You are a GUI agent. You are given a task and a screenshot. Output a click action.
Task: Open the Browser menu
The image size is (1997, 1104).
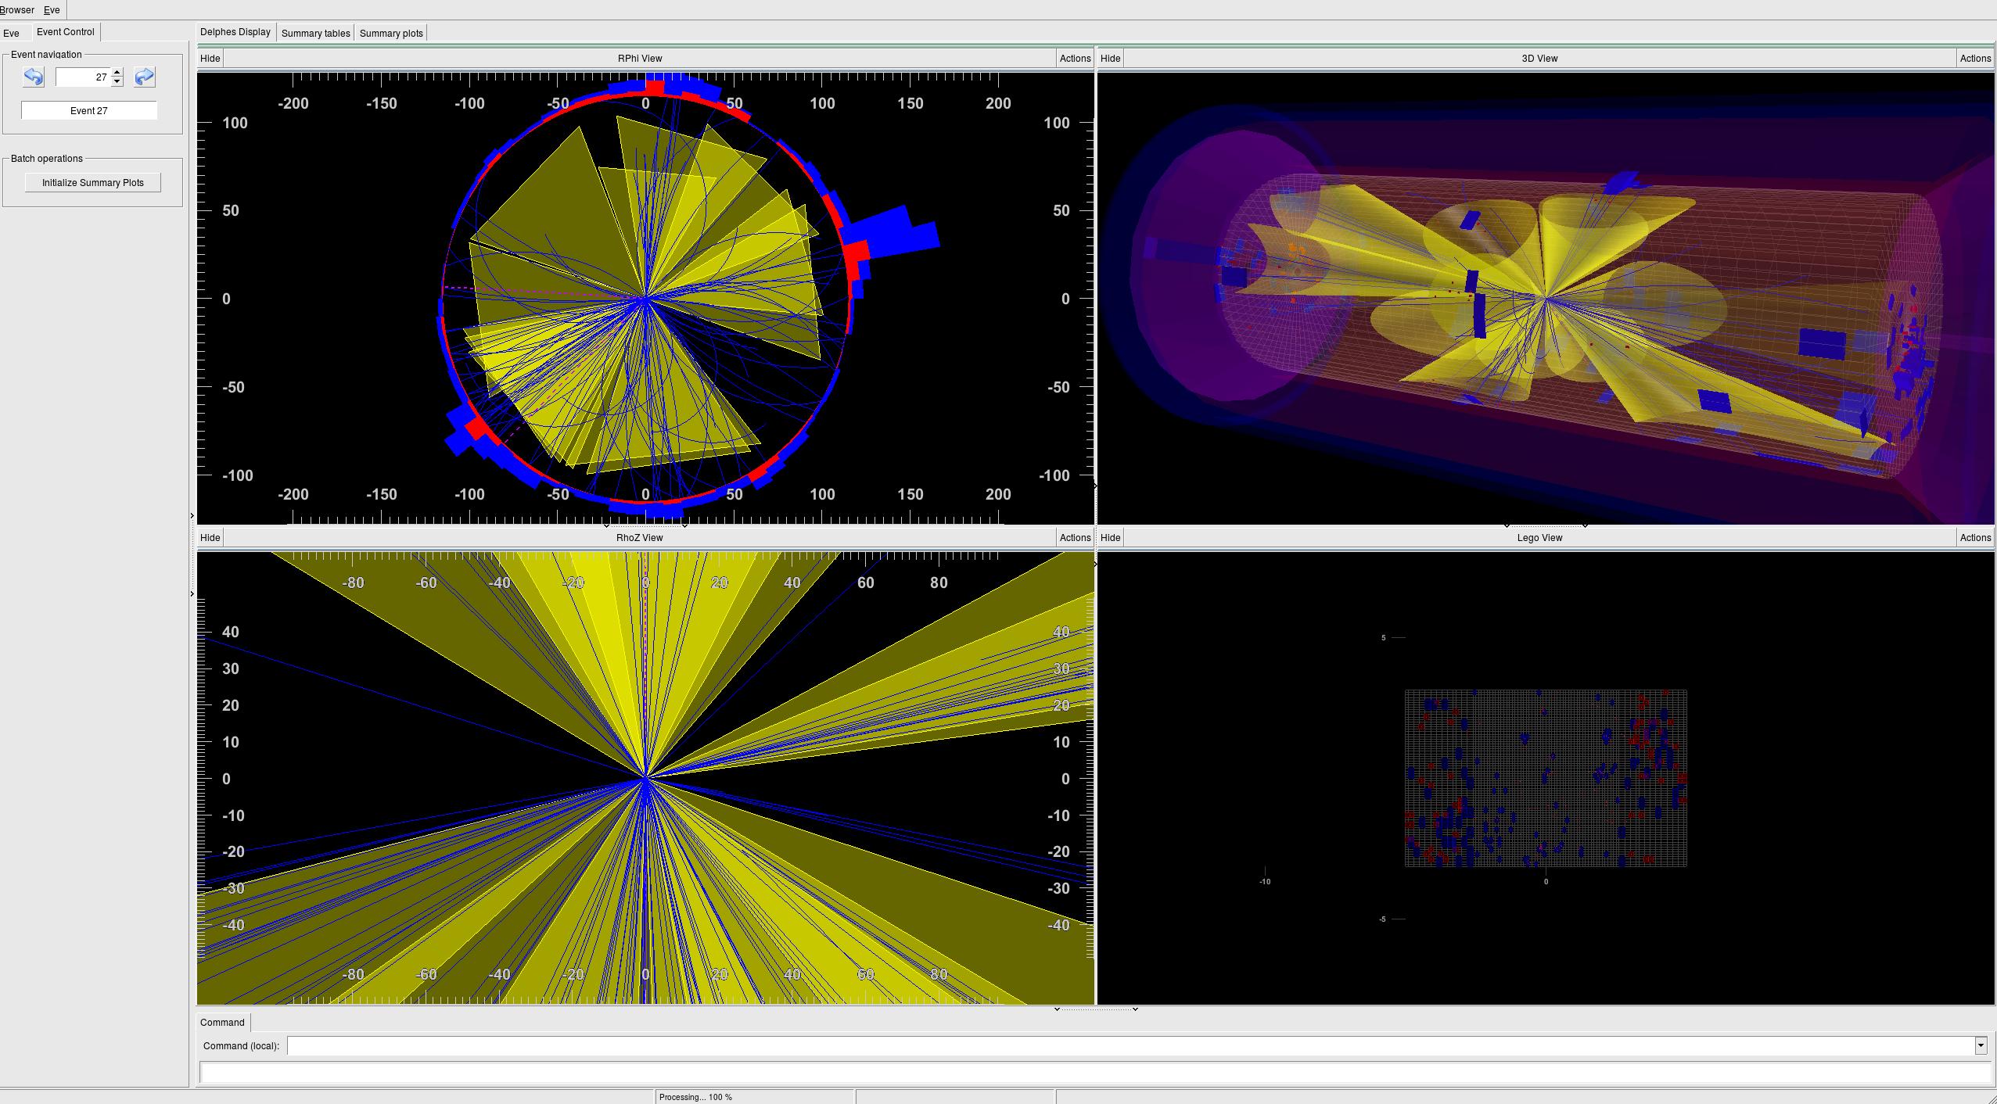point(16,9)
